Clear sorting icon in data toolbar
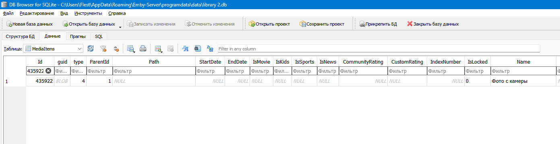The image size is (560, 144). click(x=116, y=49)
